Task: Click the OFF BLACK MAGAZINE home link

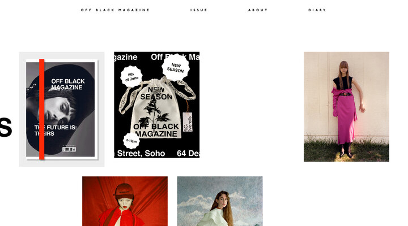Action: [115, 10]
